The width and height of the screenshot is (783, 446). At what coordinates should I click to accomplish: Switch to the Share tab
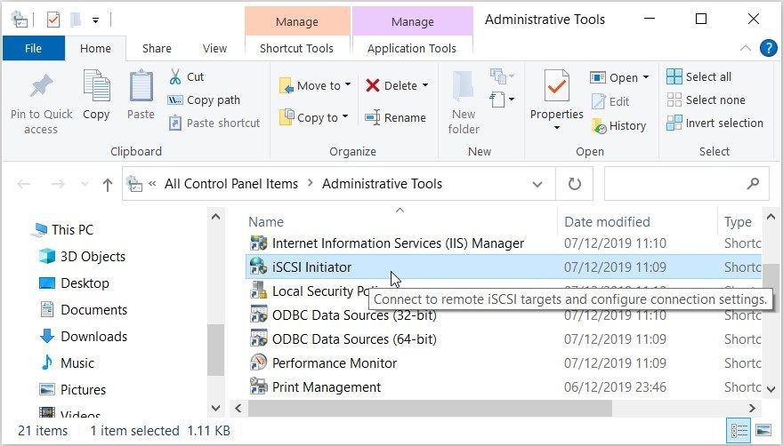tap(157, 48)
